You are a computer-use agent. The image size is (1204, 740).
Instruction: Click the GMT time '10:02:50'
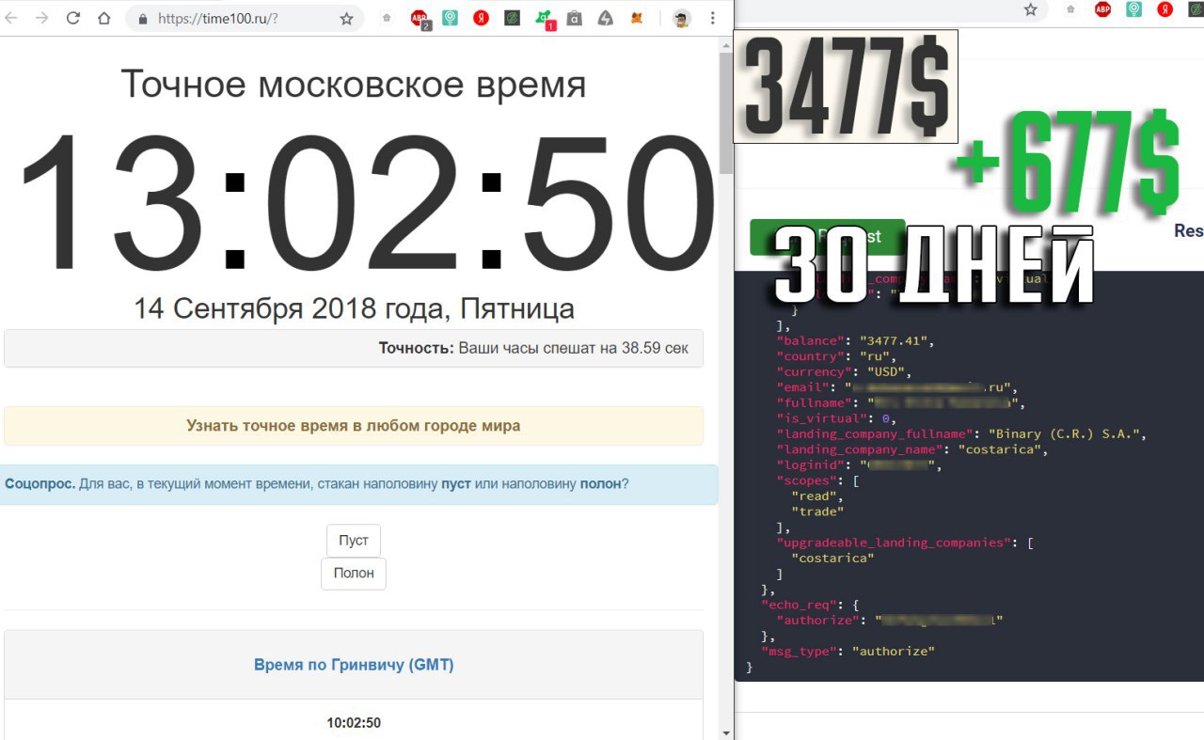(354, 723)
